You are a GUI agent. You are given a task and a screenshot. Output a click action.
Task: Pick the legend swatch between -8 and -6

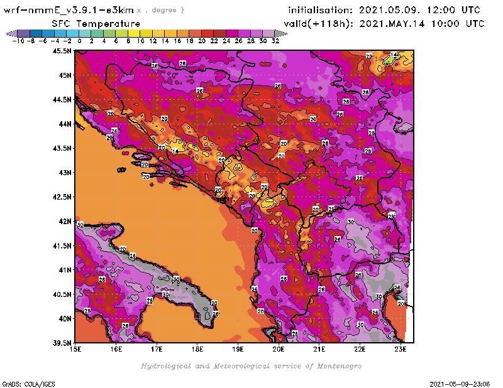[36, 34]
